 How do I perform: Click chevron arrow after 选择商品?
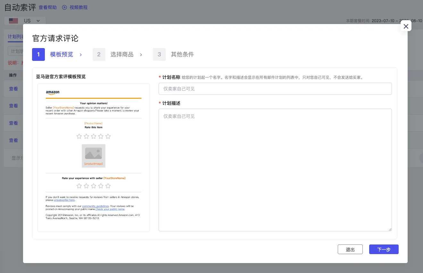point(141,55)
